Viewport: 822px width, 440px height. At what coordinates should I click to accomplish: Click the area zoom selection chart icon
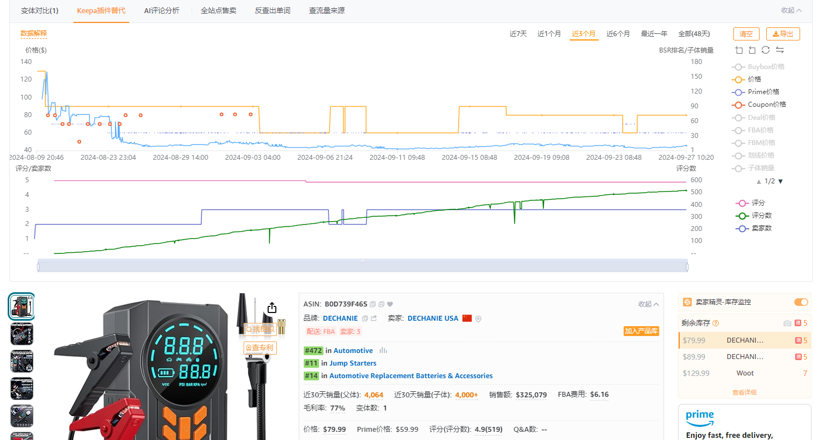[x=739, y=50]
